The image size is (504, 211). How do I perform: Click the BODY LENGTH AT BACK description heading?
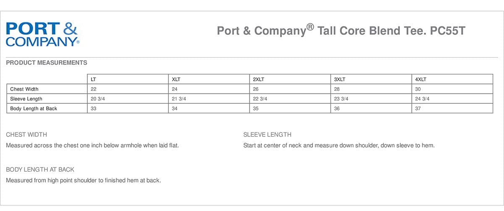(x=40, y=170)
